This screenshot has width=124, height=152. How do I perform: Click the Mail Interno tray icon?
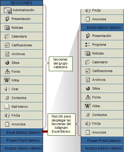point(7,107)
